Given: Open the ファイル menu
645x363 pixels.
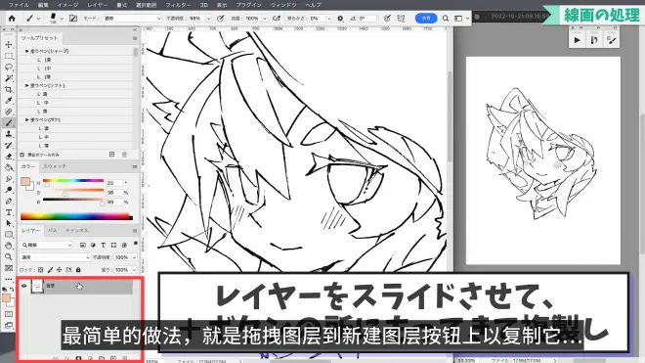Looking at the screenshot, I should 19,5.
